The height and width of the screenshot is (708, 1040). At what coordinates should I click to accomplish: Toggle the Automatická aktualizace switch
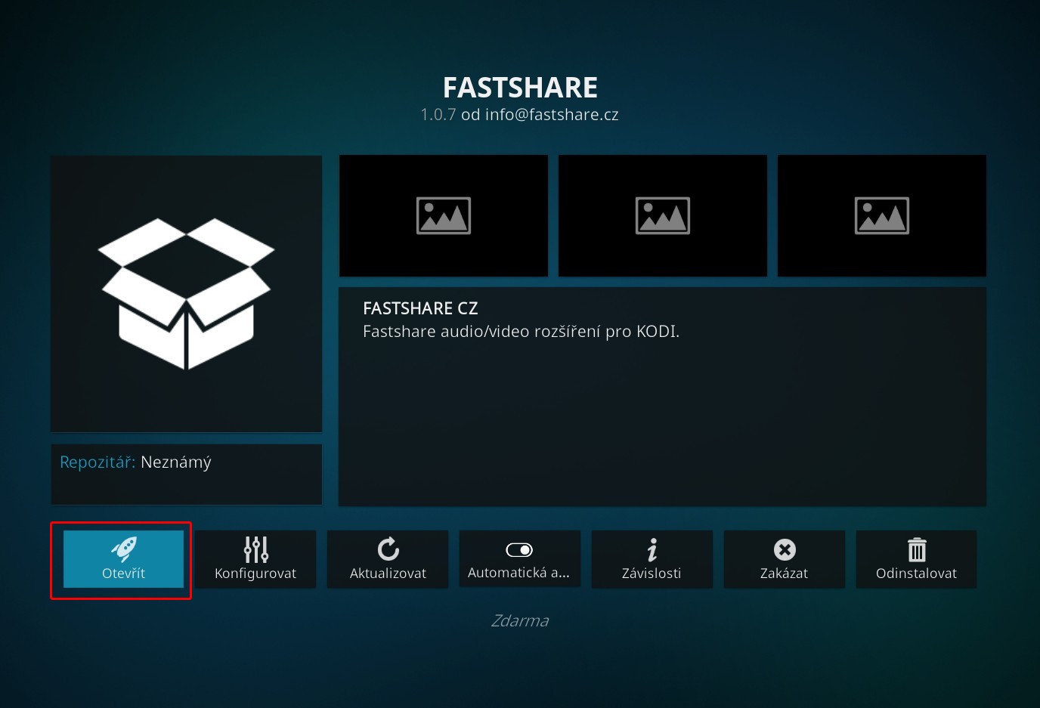[x=520, y=559]
